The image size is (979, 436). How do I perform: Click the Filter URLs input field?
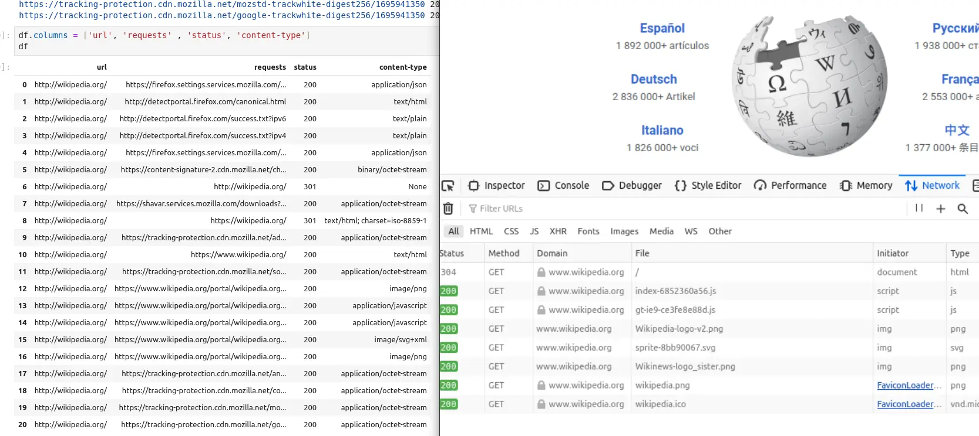(684, 209)
